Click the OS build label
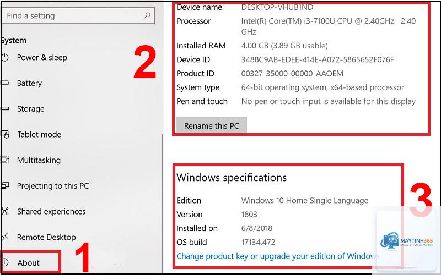Viewport: 441px width, 275px height. [x=191, y=242]
